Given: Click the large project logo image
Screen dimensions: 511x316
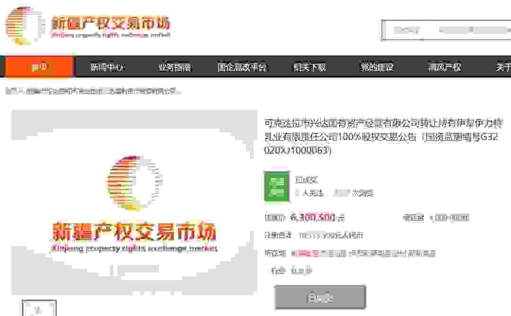Looking at the screenshot, I should coord(134,202).
